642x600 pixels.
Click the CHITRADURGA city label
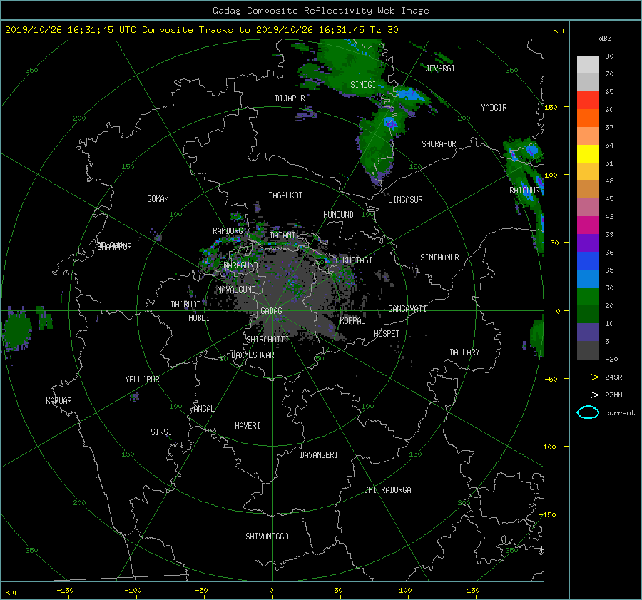(387, 490)
